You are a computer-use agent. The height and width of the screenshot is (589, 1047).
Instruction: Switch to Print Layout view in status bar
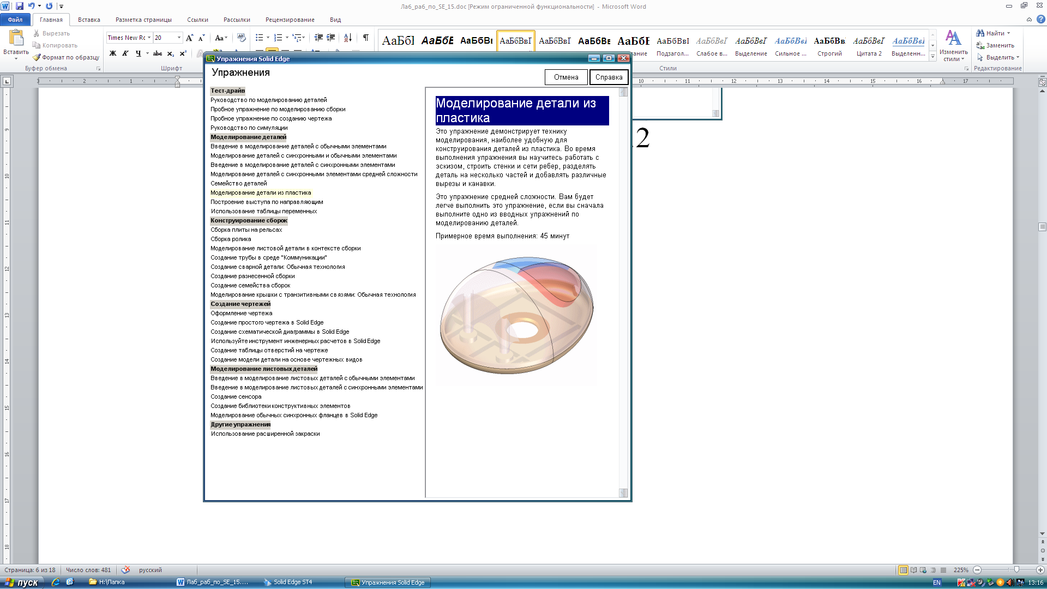coord(904,570)
